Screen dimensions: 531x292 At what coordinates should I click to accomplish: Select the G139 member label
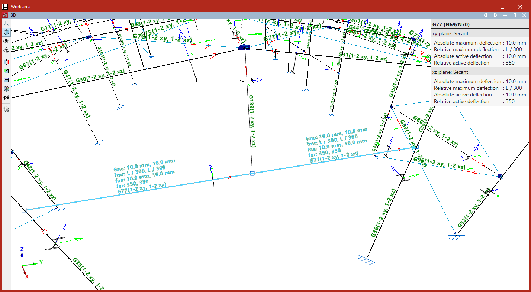[x=252, y=121]
